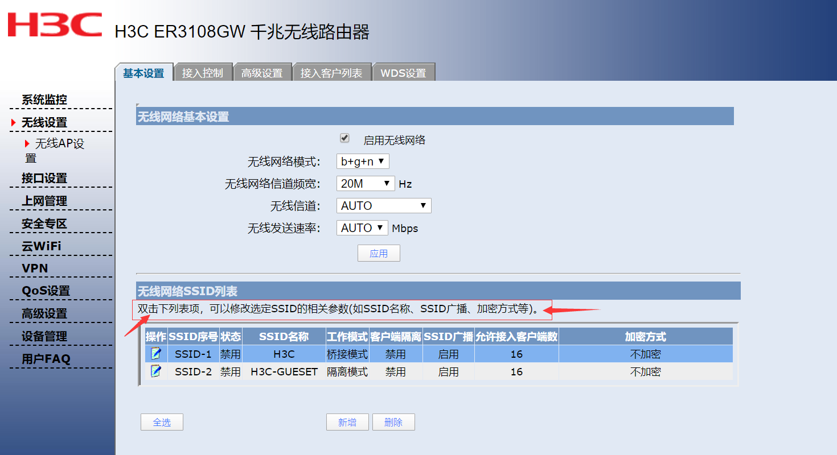This screenshot has width=837, height=455.
Task: Click the H3C logo
Action: (55, 24)
